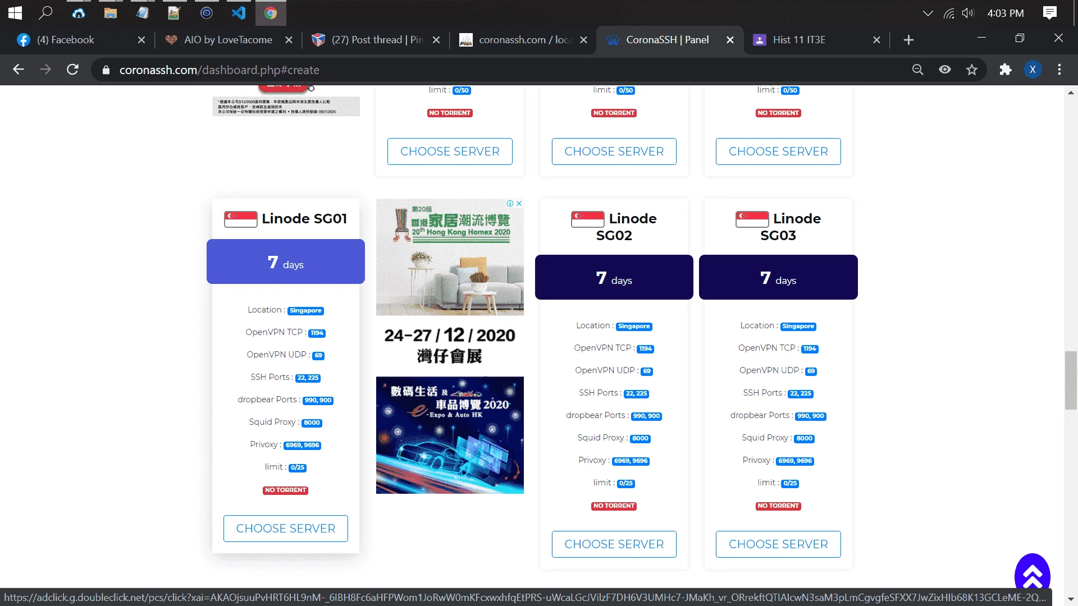Viewport: 1078px width, 606px height.
Task: Open the Chrome three-dot menu
Action: click(1059, 70)
